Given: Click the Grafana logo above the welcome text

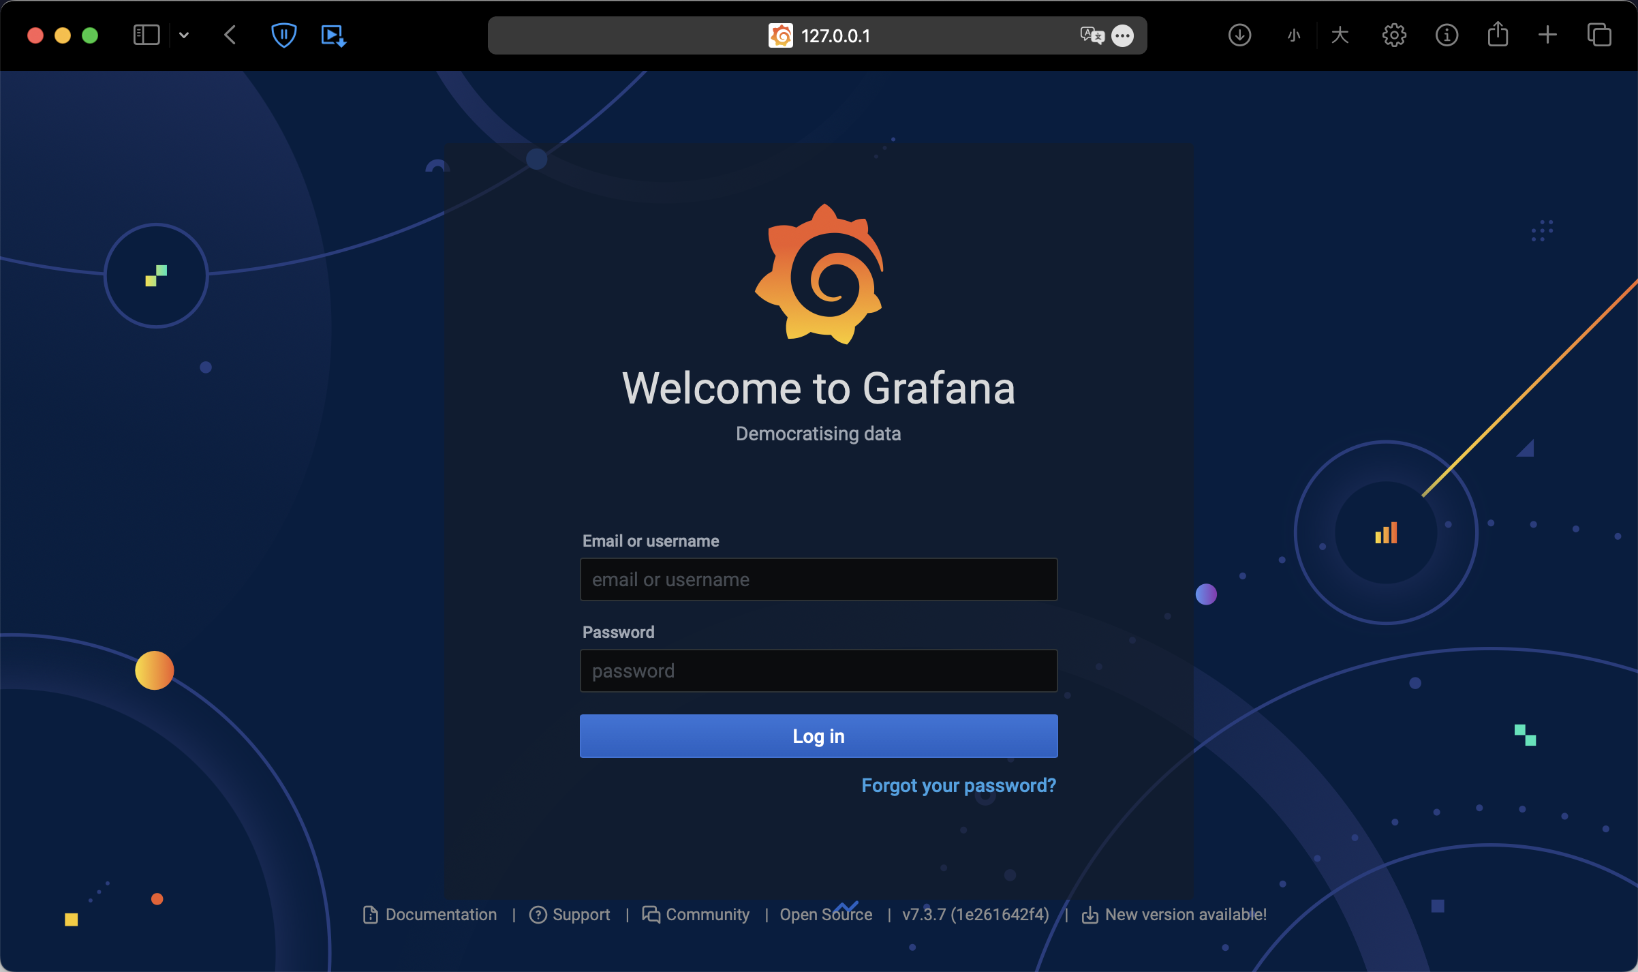Looking at the screenshot, I should click(819, 274).
